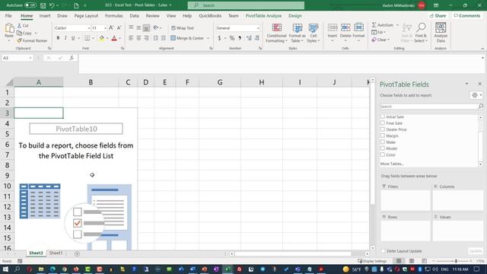Click the Copy button
Screen dimensions: 487x274
click(x=24, y=33)
